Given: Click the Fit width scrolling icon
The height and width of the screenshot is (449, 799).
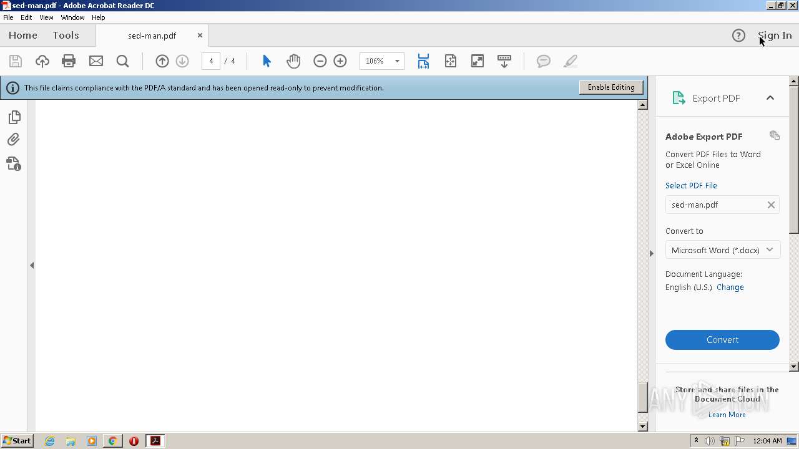Looking at the screenshot, I should (423, 61).
